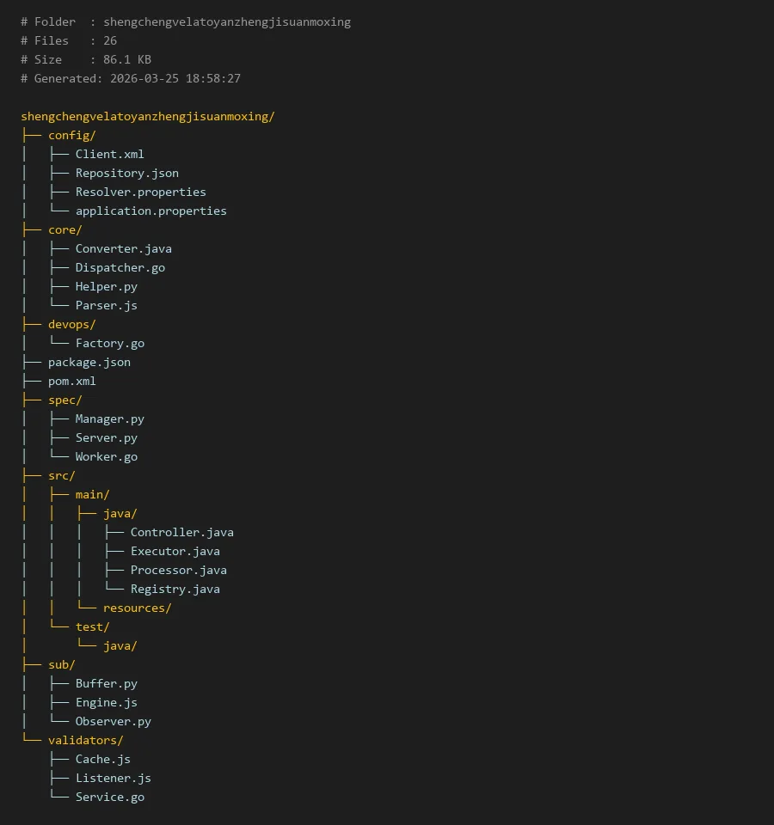Open Converter.java in core
The width and height of the screenshot is (774, 825).
click(x=123, y=248)
